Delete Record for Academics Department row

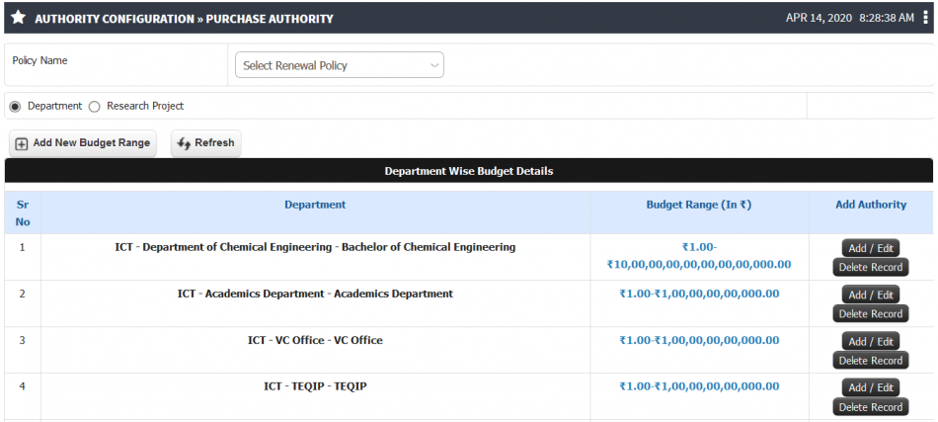[871, 313]
